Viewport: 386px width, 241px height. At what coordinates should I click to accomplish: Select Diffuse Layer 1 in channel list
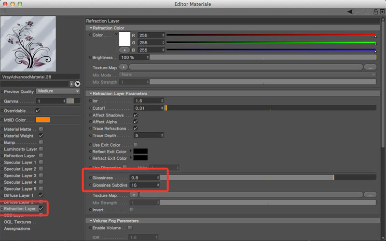point(18,195)
